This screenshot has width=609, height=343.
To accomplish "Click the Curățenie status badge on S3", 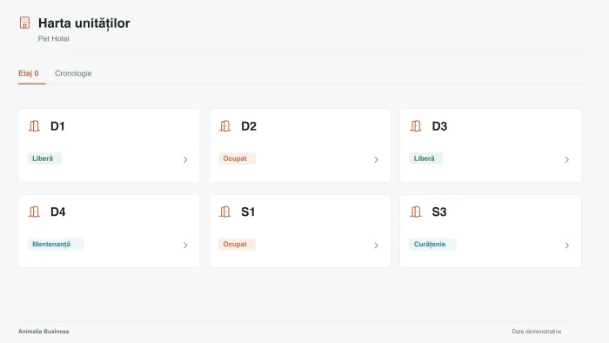I will pos(432,245).
